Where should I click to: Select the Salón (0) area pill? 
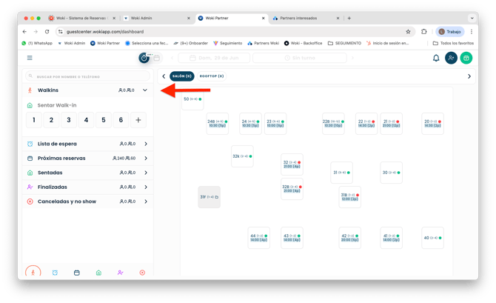[182, 76]
